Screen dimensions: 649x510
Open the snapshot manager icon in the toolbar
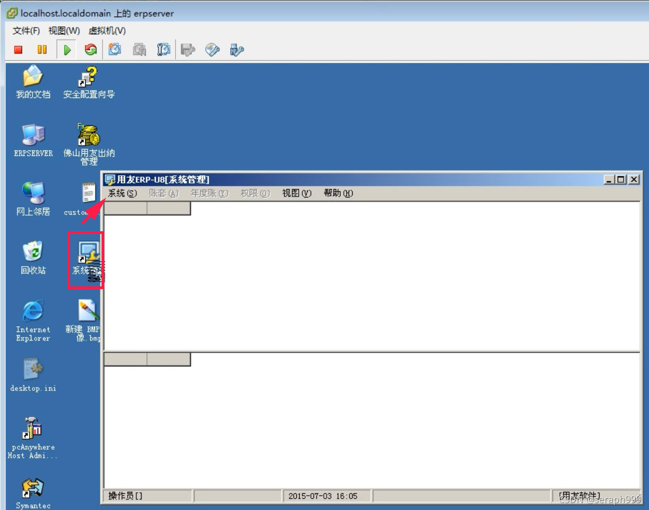tap(164, 49)
